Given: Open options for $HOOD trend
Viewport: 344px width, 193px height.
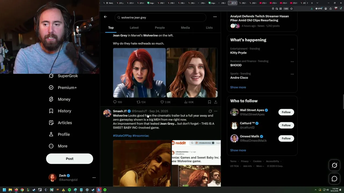Looking at the screenshot, I should (292, 62).
